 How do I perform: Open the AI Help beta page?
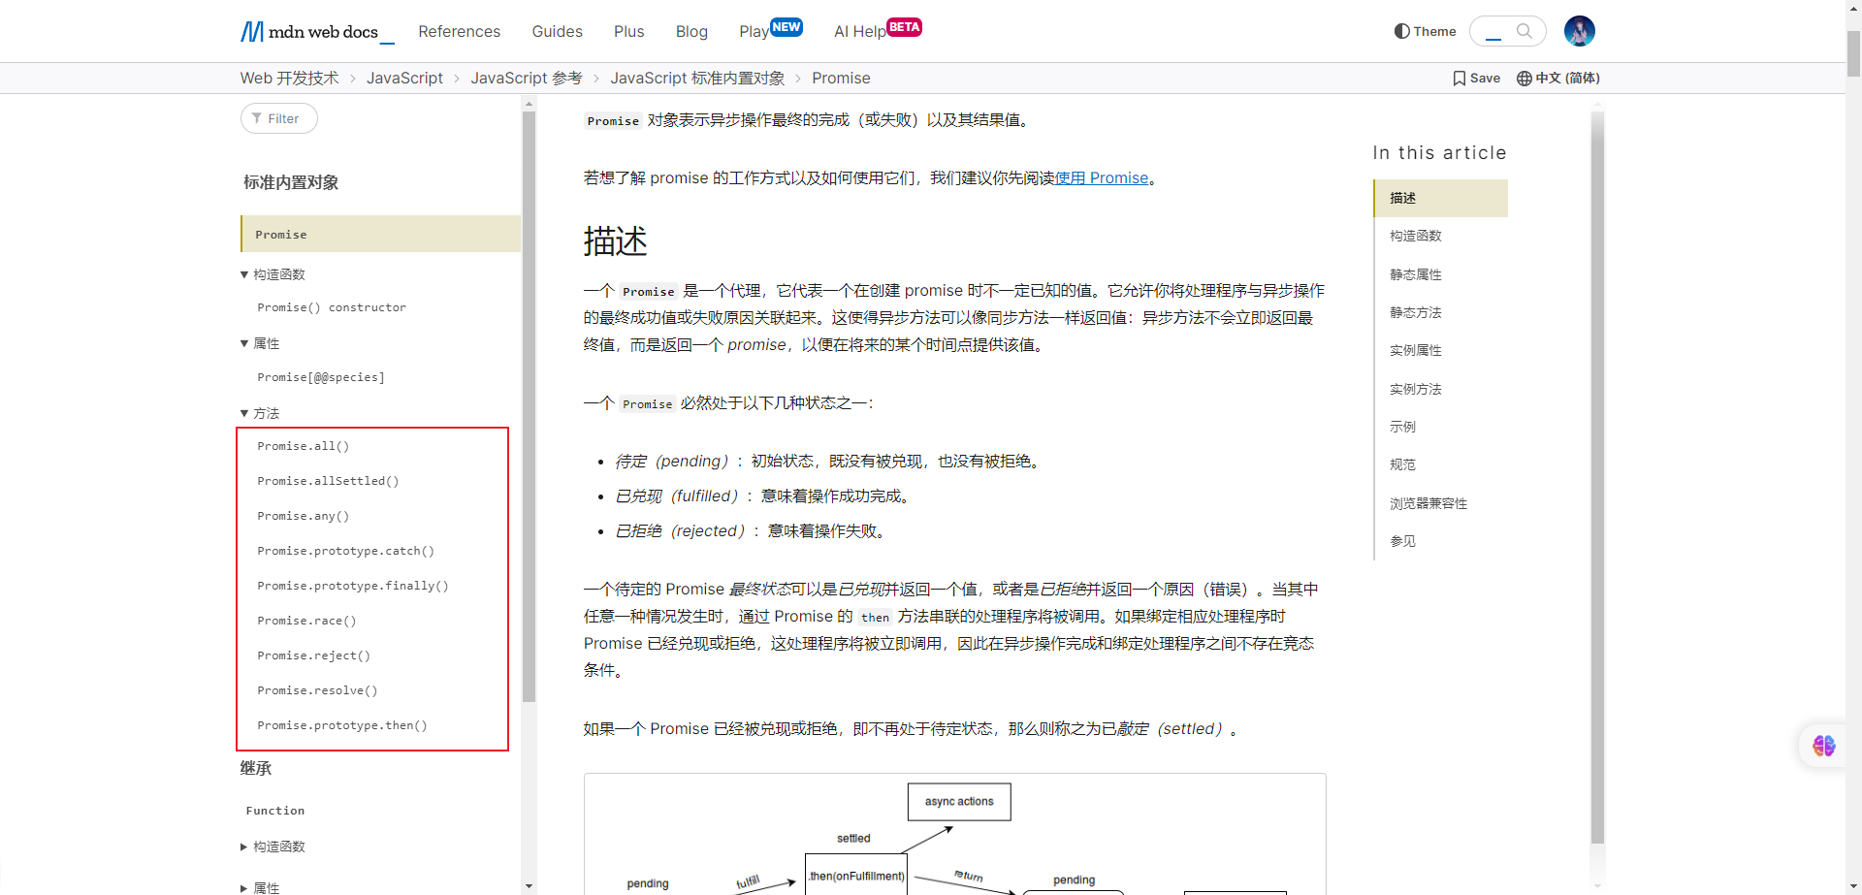pyautogui.click(x=859, y=32)
